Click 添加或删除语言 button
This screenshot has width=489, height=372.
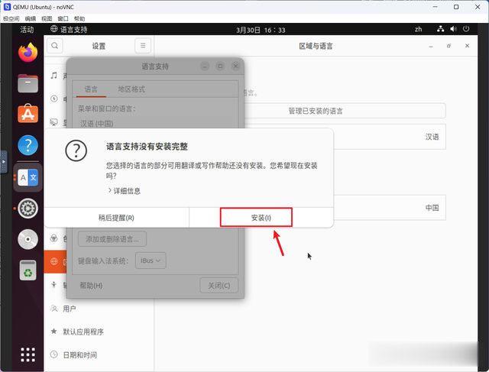pyautogui.click(x=112, y=239)
